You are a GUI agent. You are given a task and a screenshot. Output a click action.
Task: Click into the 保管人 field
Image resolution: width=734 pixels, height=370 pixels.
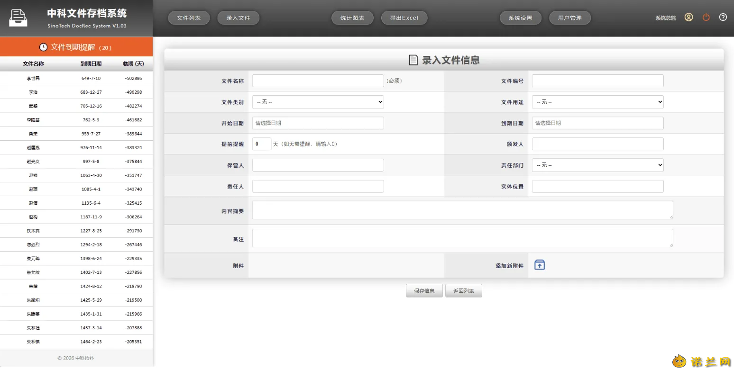(x=318, y=165)
